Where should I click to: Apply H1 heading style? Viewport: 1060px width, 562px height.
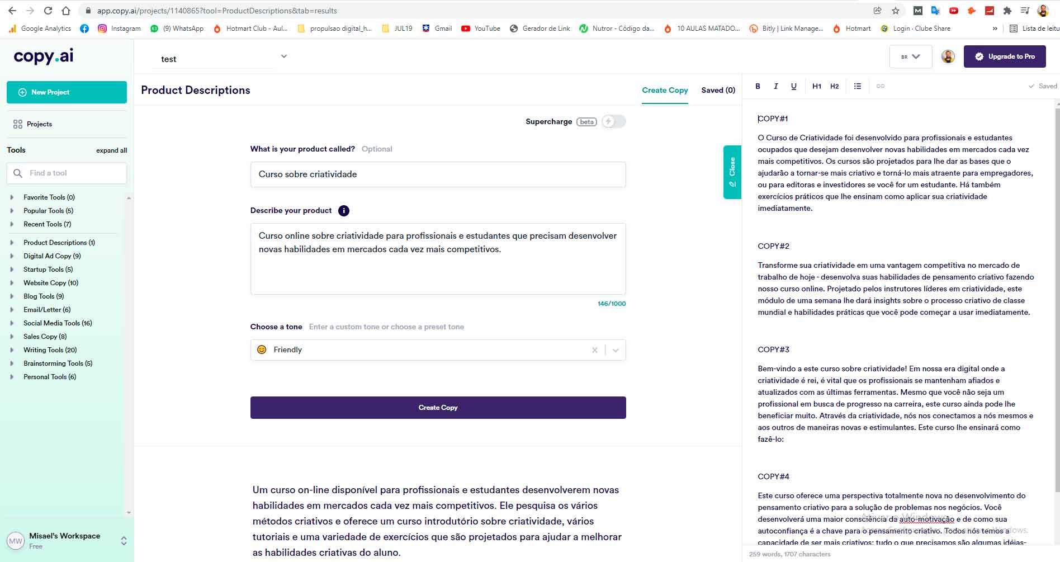pos(817,86)
